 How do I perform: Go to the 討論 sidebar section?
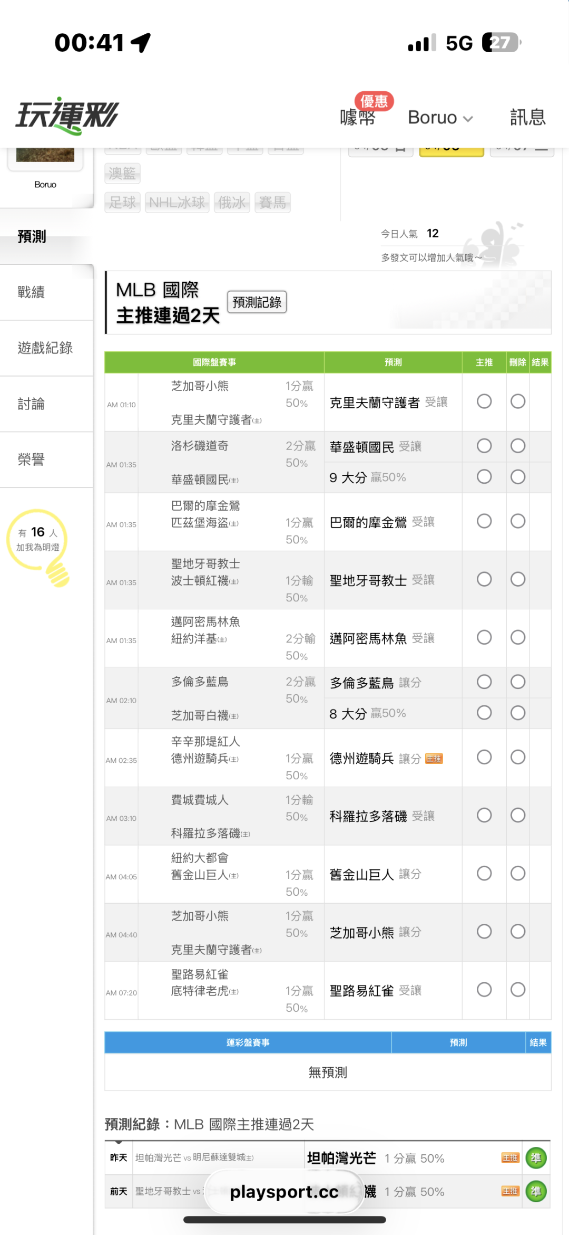(32, 404)
